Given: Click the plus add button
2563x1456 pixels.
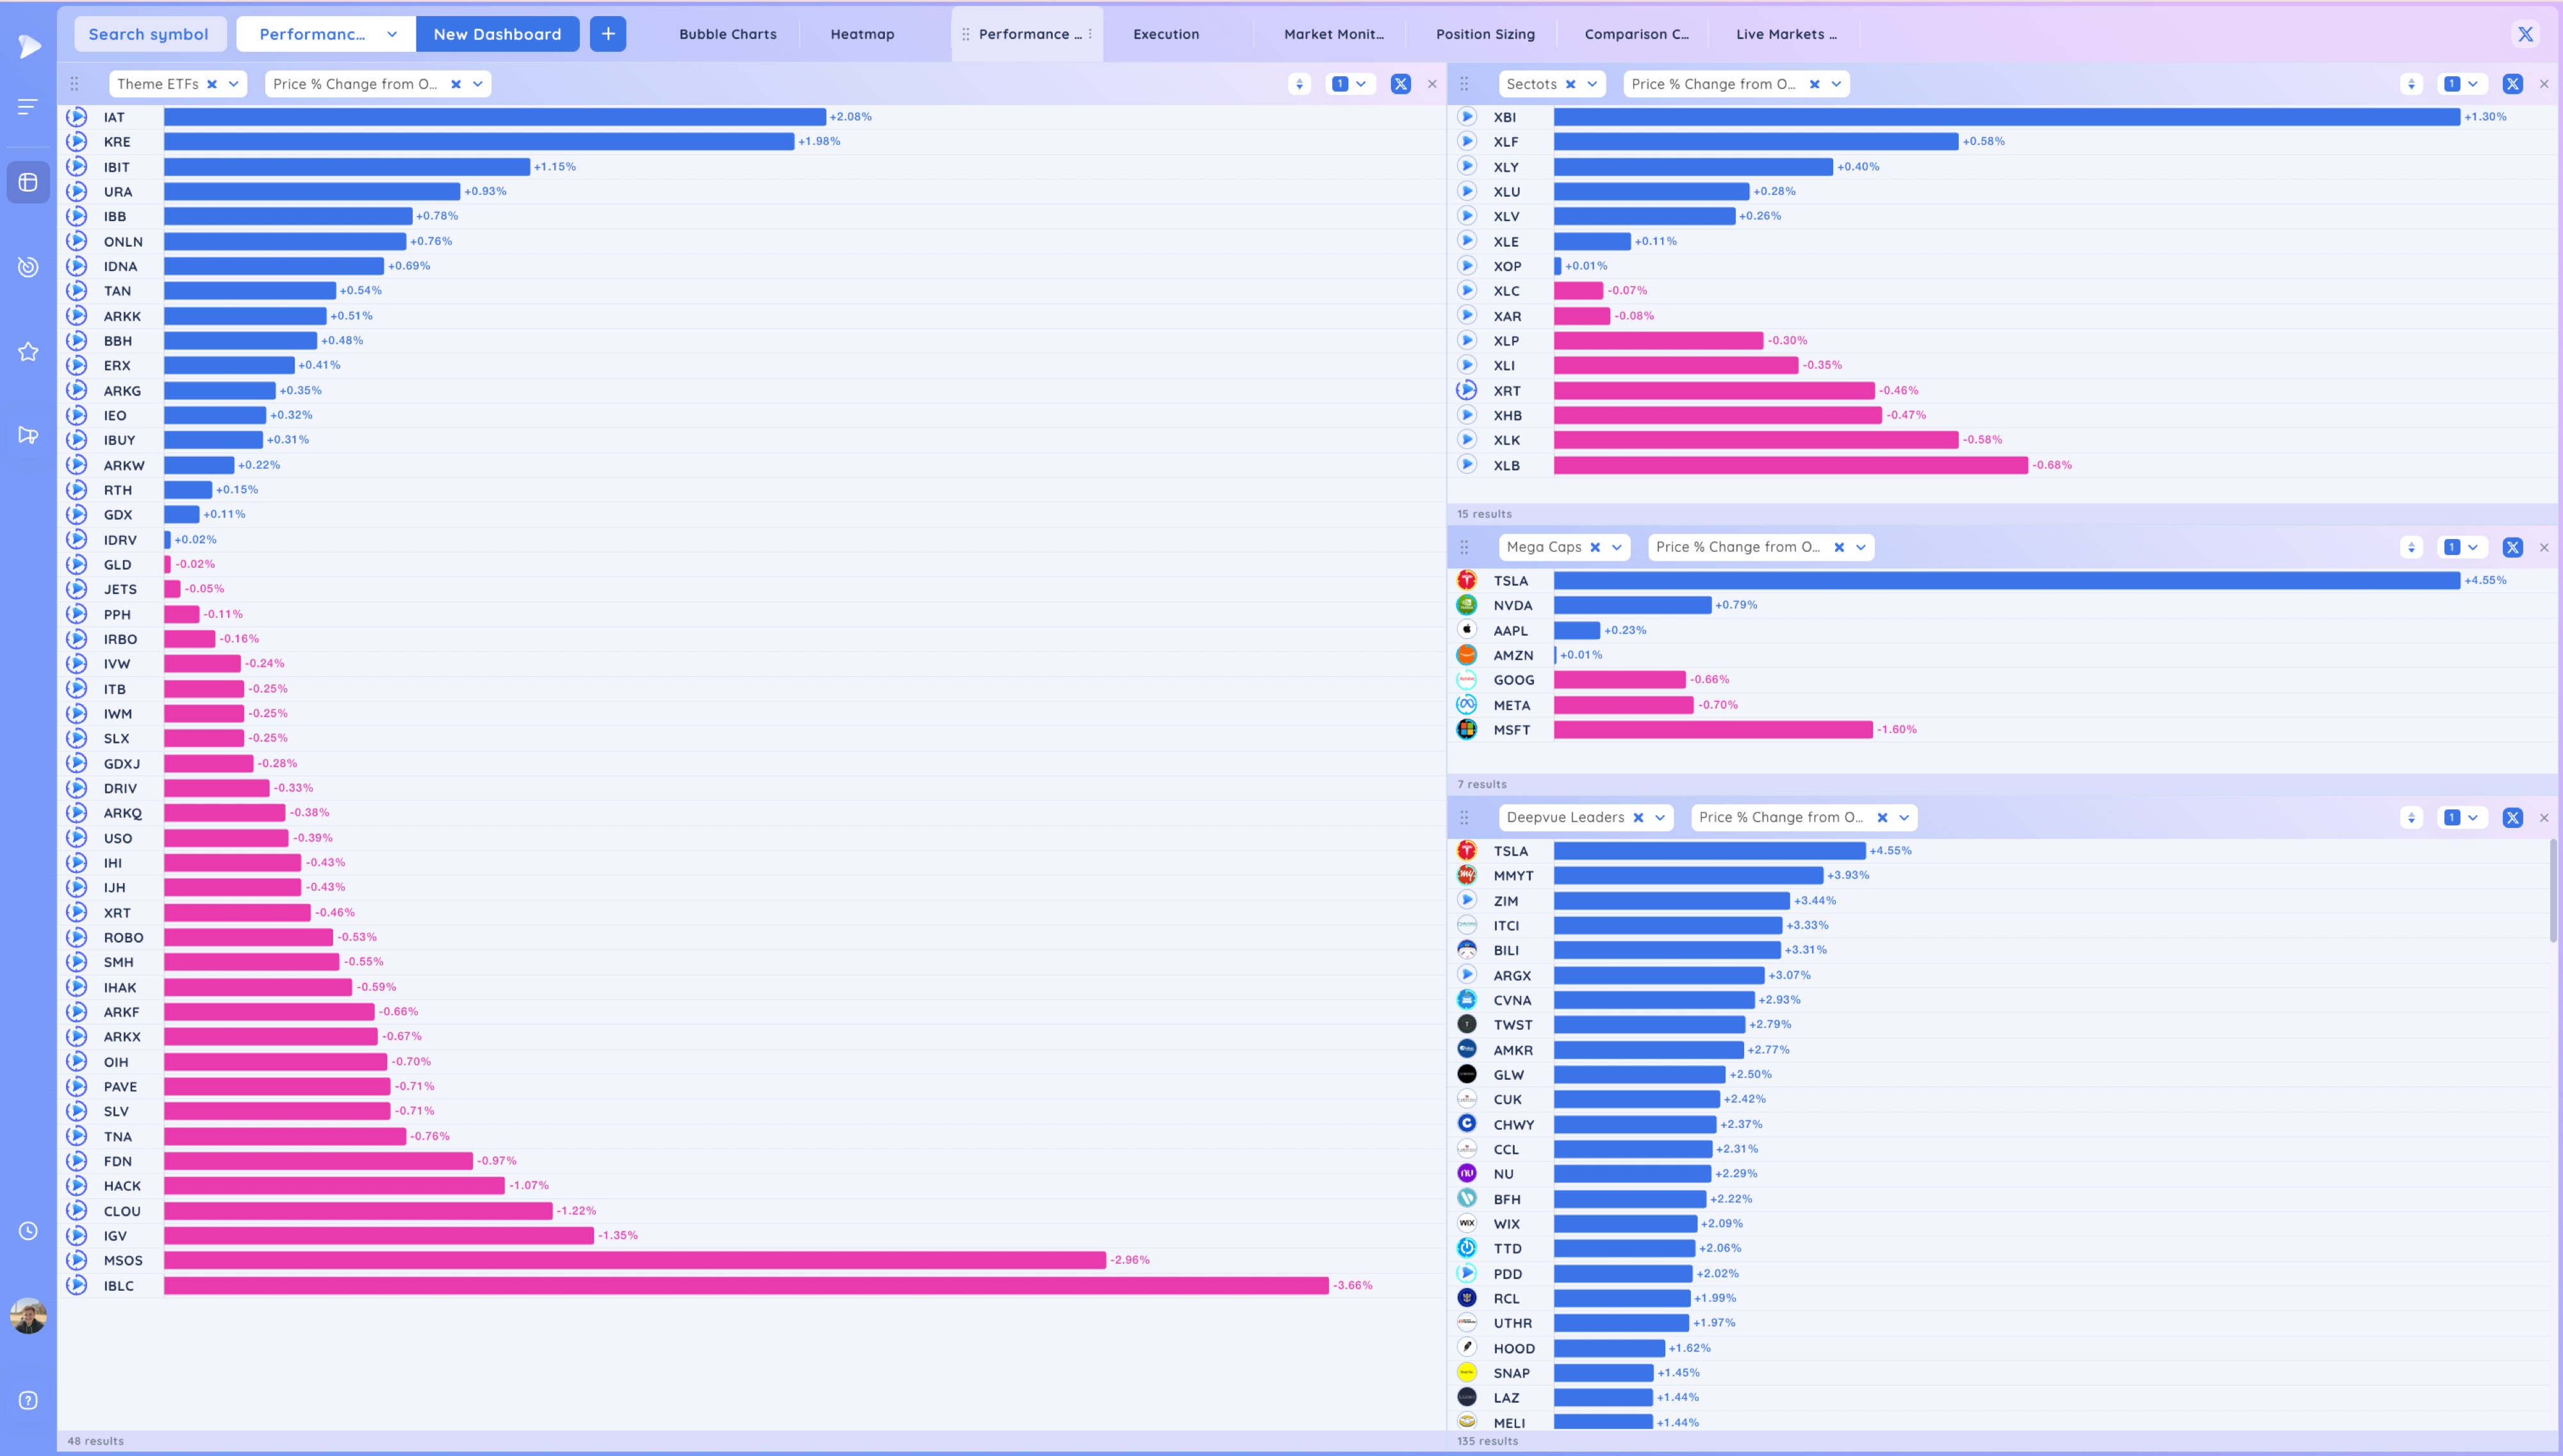Looking at the screenshot, I should point(608,34).
